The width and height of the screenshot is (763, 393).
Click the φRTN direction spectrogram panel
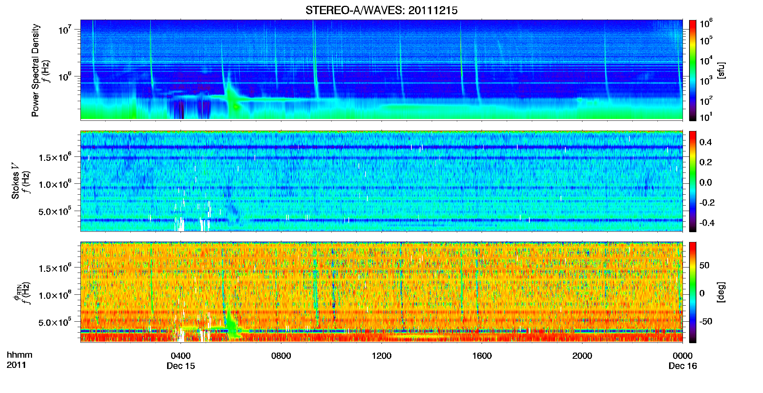pos(381,292)
